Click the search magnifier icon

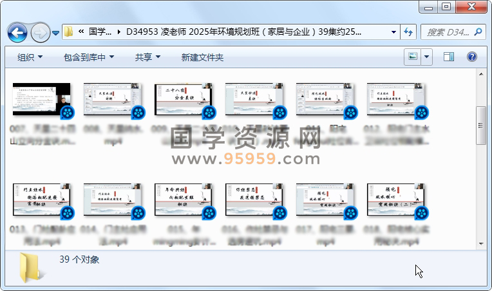[478, 32]
